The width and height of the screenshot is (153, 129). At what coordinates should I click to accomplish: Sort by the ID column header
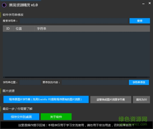coord(8,29)
